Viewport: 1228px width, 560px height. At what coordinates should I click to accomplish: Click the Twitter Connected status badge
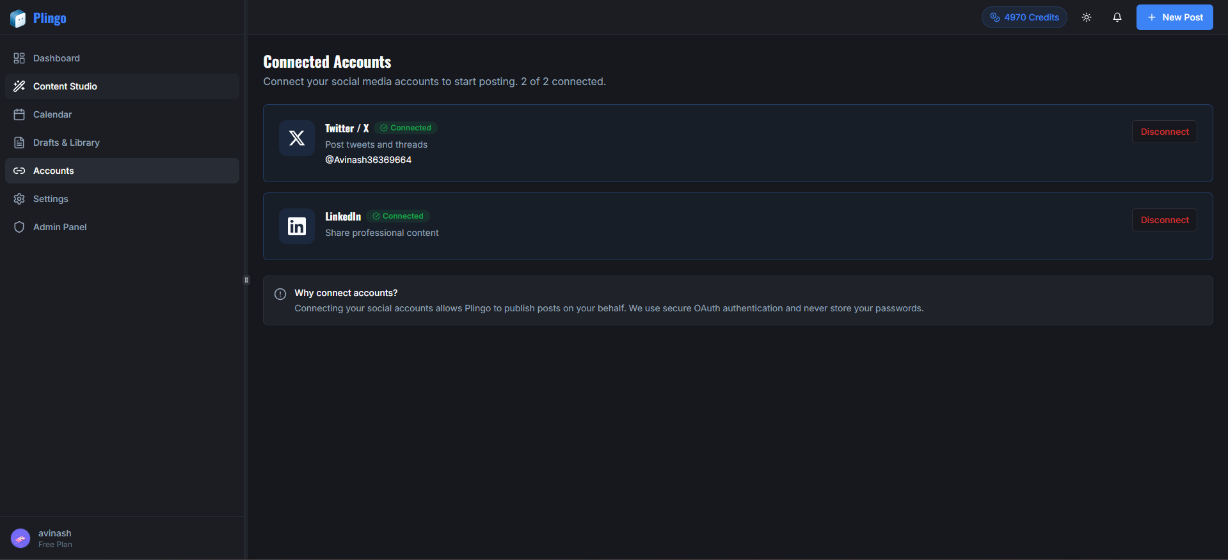pyautogui.click(x=406, y=128)
